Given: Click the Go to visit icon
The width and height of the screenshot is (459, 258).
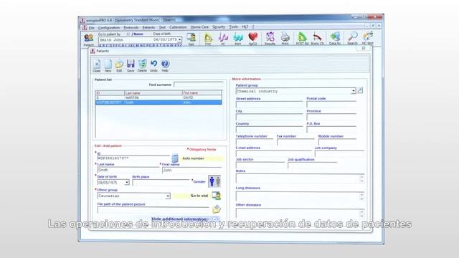Looking at the screenshot, I should (217, 196).
